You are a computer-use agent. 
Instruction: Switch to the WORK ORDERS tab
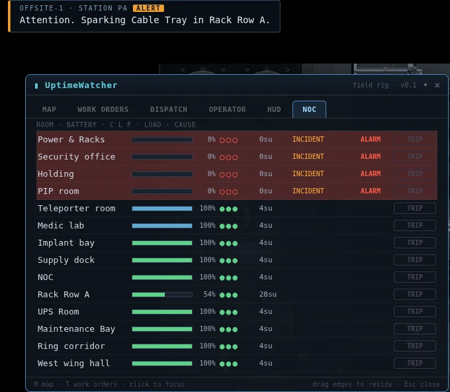[103, 109]
